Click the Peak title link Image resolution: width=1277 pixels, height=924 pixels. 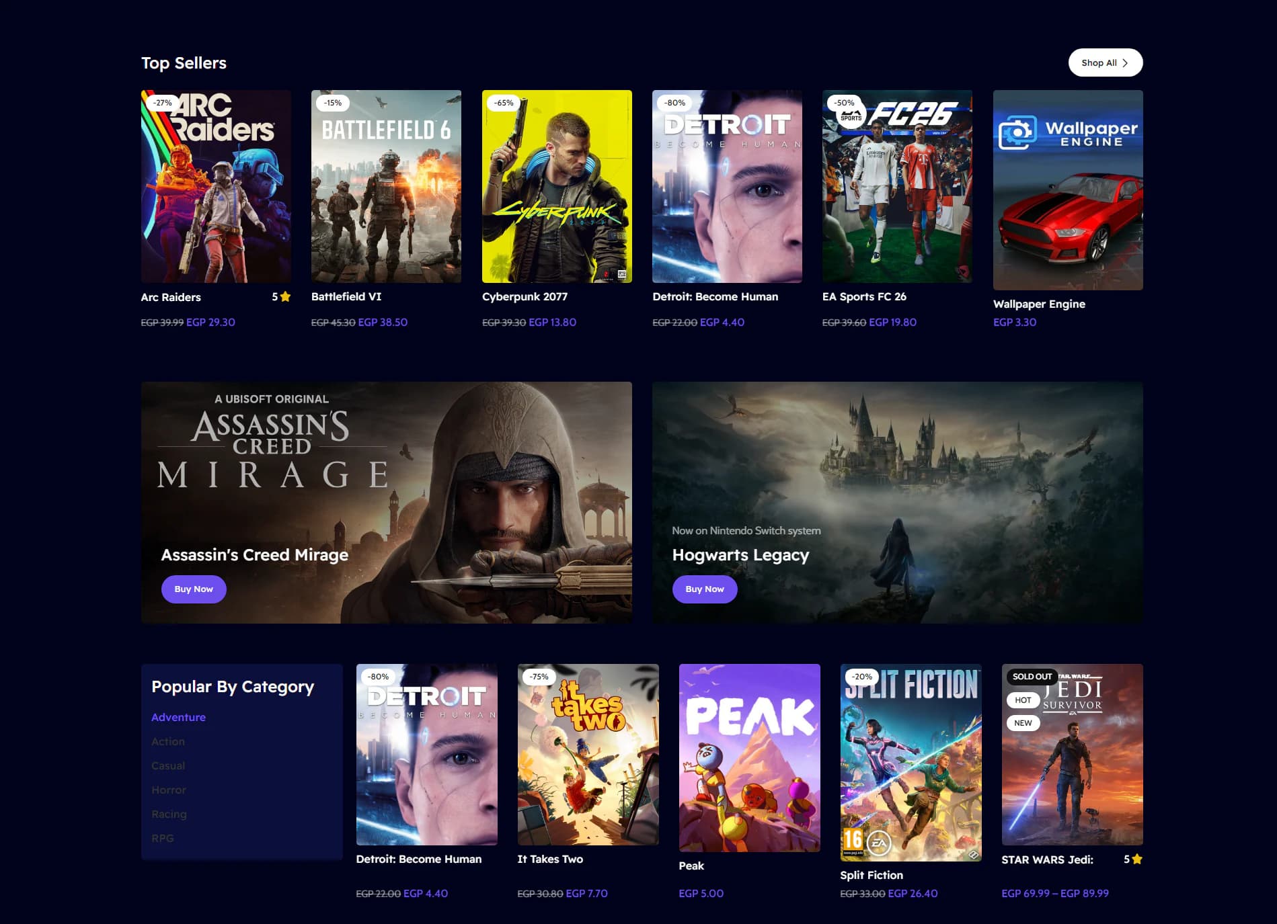click(x=691, y=866)
